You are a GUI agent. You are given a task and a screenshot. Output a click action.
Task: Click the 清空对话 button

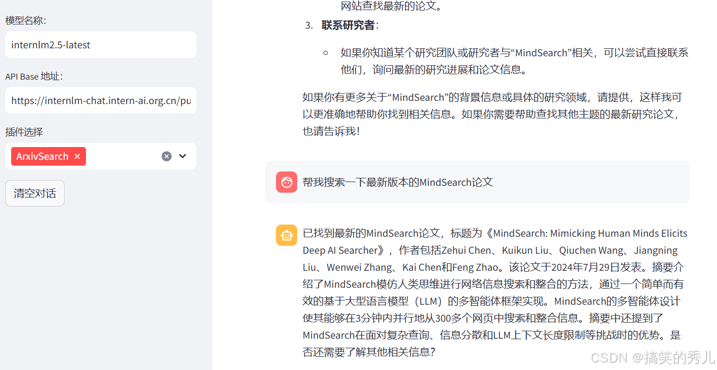pos(35,193)
